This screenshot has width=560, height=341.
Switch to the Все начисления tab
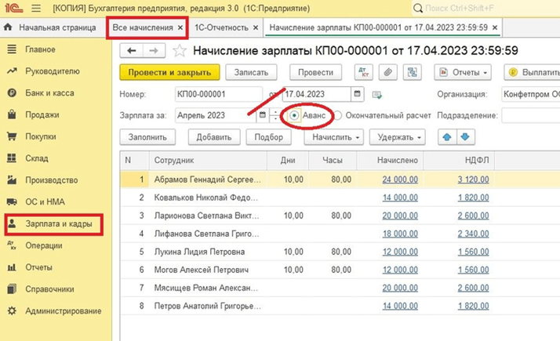[141, 27]
